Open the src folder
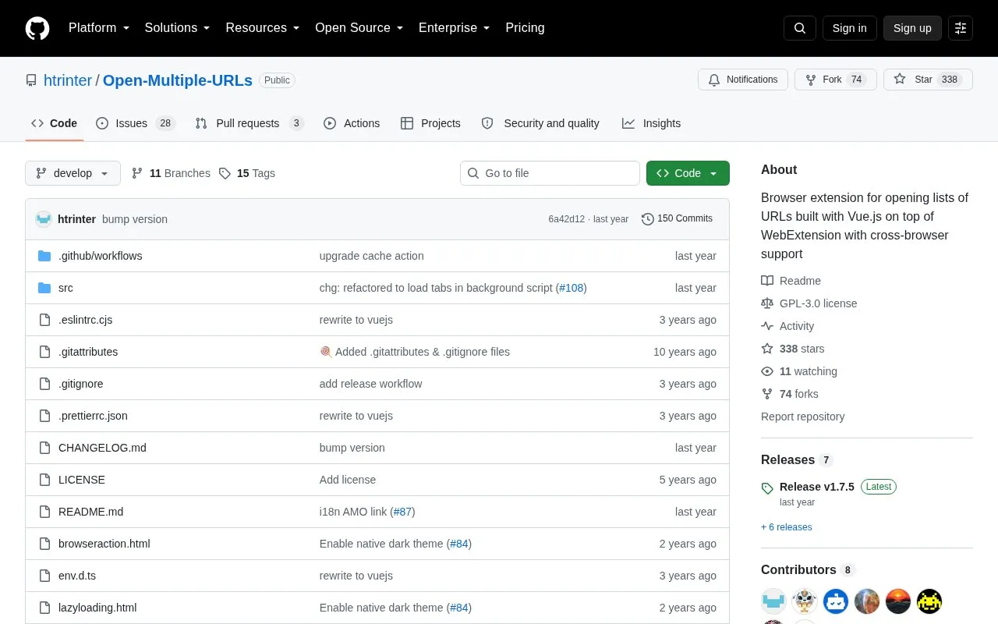Viewport: 998px width, 624px height. click(x=65, y=288)
